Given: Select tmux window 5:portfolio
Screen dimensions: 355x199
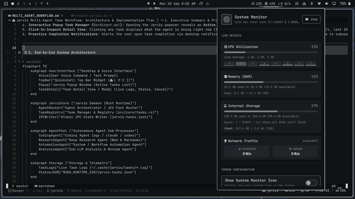Looking at the screenshot, I should point(121,190).
